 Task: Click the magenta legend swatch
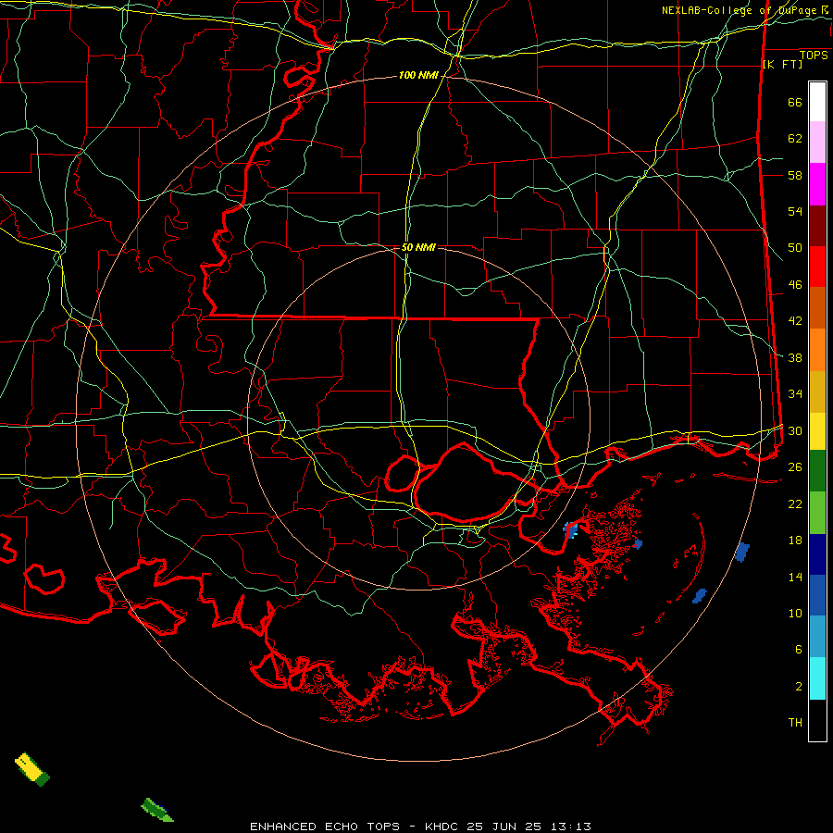click(x=817, y=184)
